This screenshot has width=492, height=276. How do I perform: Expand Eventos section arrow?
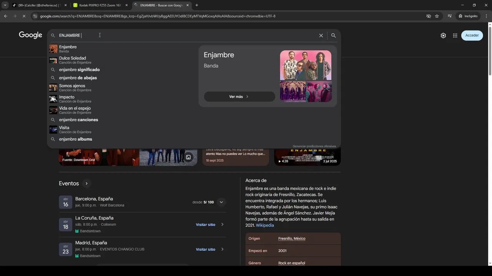click(x=86, y=184)
